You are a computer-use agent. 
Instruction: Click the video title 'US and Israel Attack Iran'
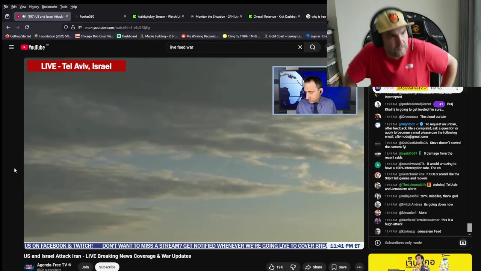pyautogui.click(x=107, y=256)
